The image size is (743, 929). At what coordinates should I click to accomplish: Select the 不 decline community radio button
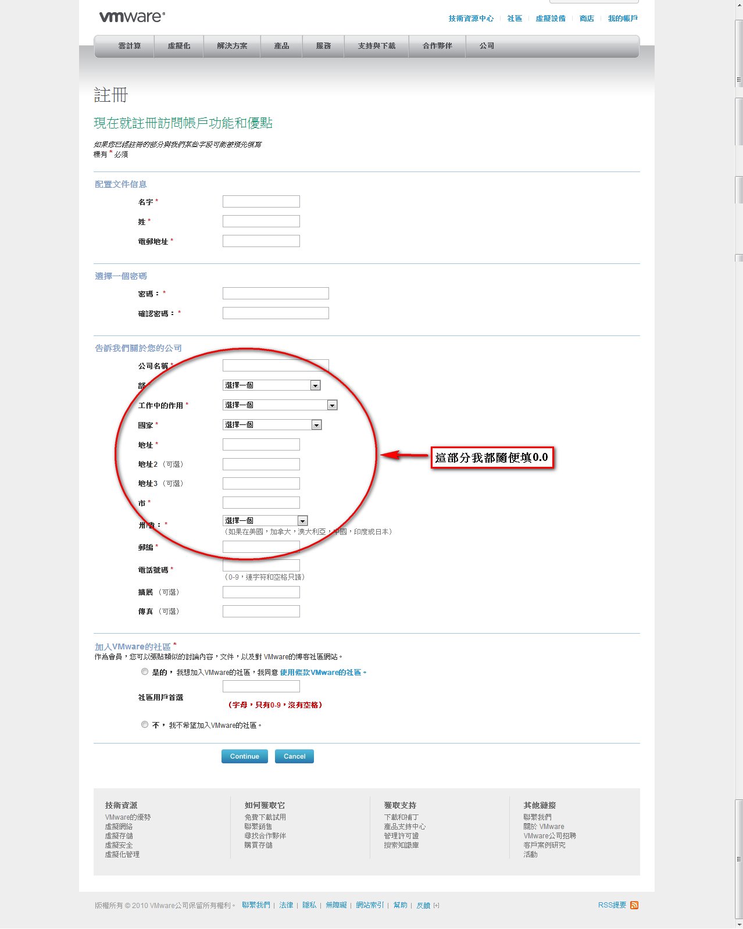tap(145, 724)
